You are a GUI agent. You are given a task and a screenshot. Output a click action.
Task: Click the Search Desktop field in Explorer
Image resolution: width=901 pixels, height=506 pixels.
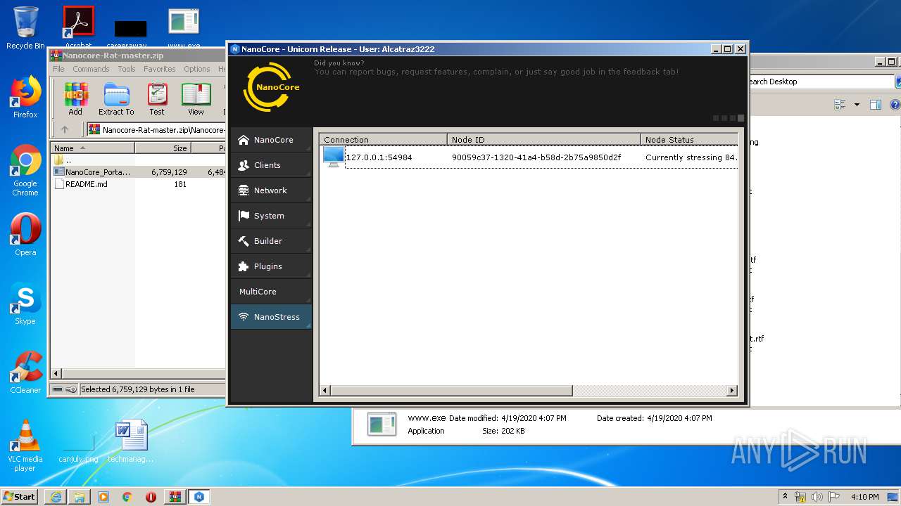click(821, 82)
